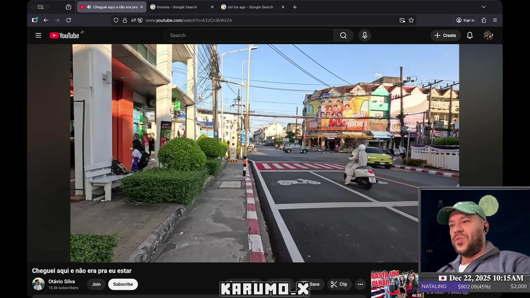This screenshot has width=530, height=298.
Task: Open the browser sidebar toggle icon
Action: pyautogui.click(x=35, y=20)
